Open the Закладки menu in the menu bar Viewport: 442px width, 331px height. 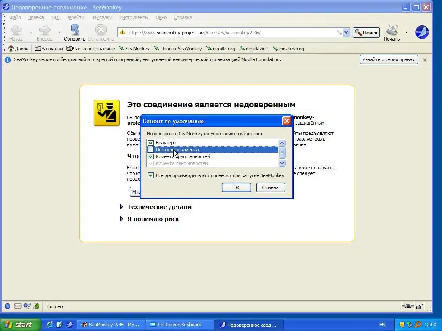click(101, 17)
